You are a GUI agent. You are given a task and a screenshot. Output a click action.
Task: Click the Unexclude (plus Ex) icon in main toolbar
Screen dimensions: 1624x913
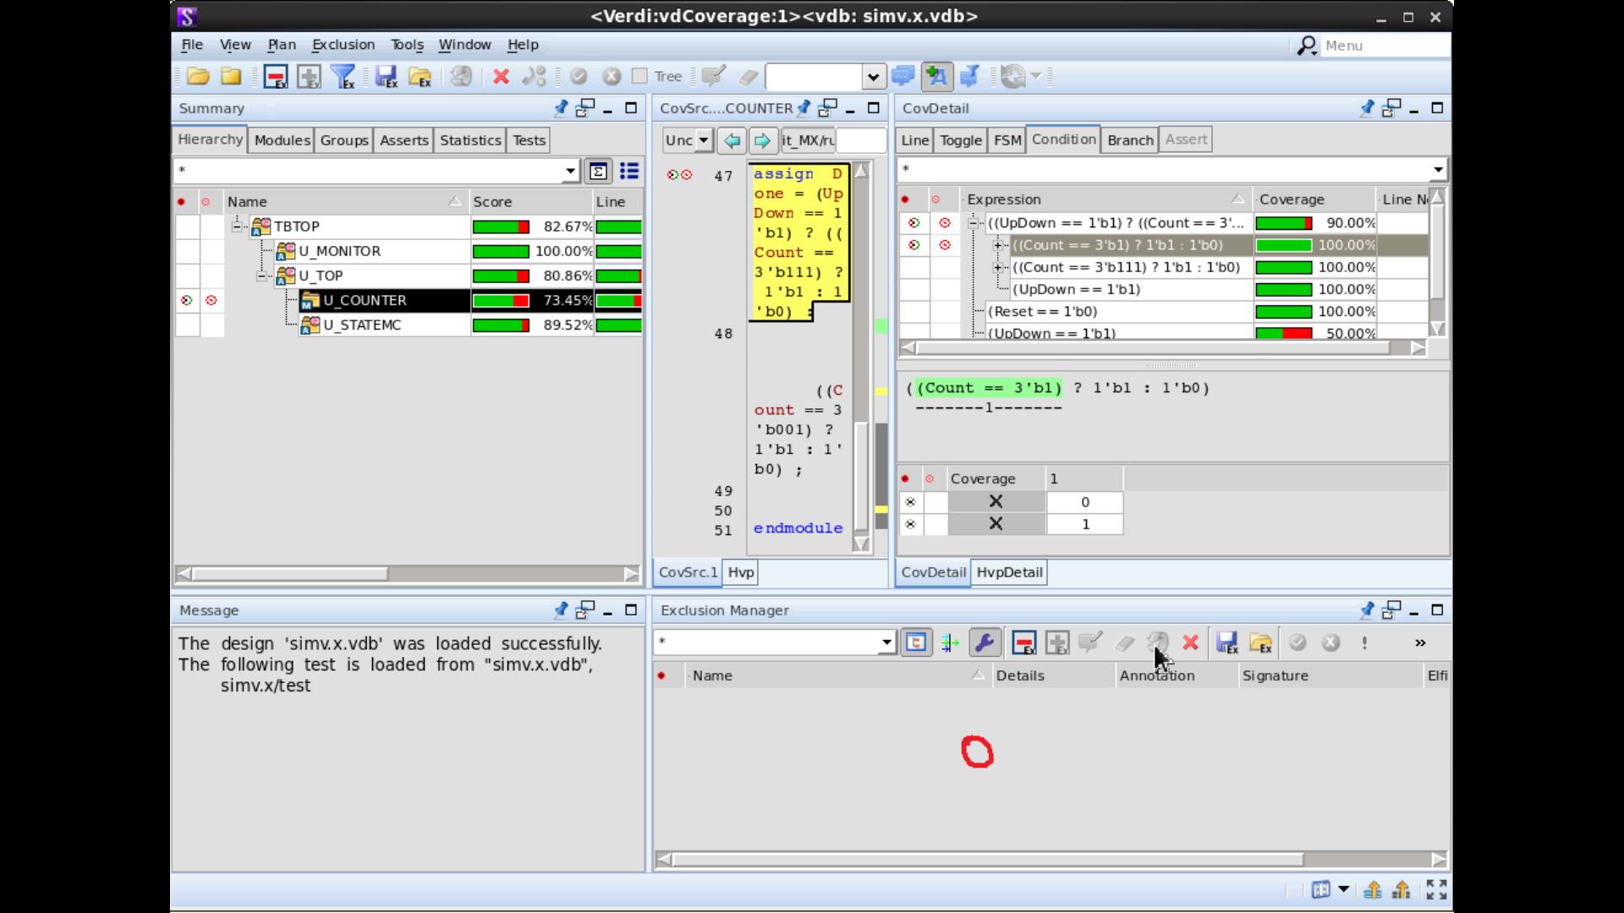pyautogui.click(x=309, y=77)
